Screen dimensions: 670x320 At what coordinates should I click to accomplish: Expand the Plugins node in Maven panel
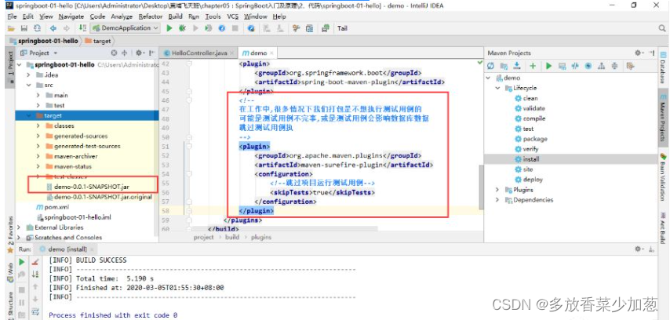[x=498, y=190]
